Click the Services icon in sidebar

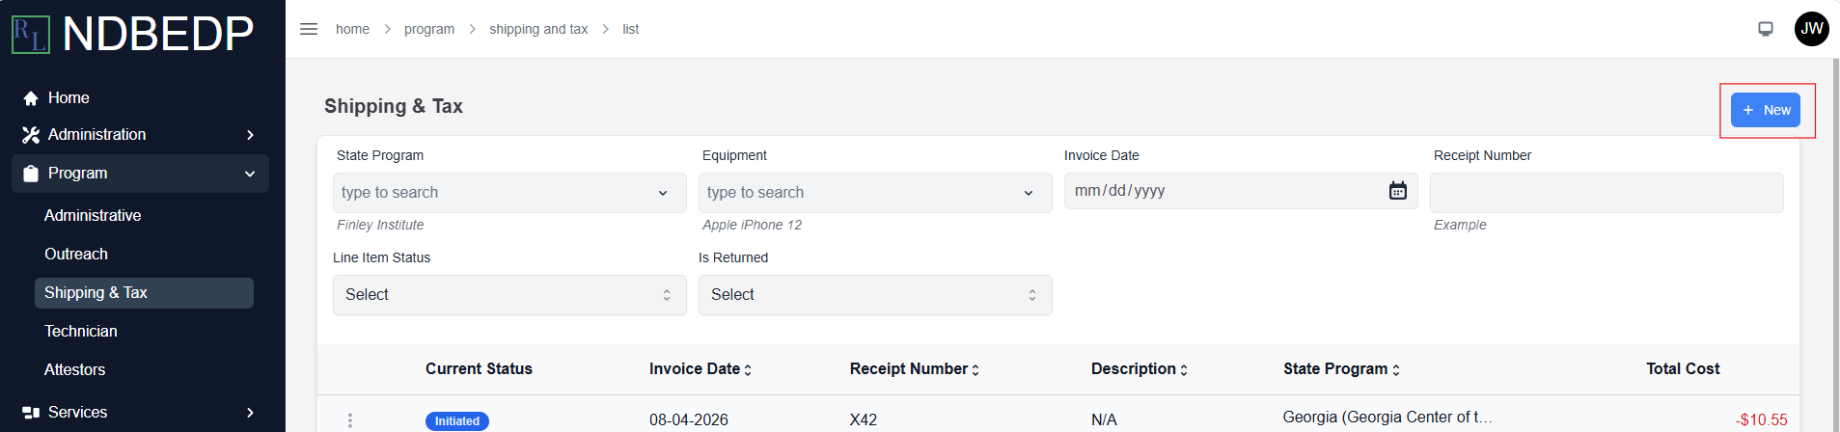pos(31,413)
